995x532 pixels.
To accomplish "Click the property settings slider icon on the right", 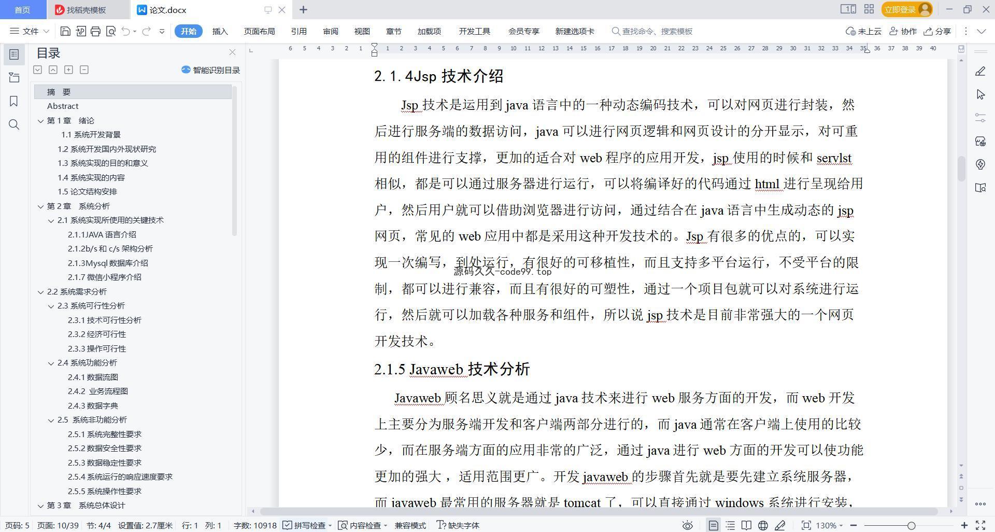I will coord(980,118).
